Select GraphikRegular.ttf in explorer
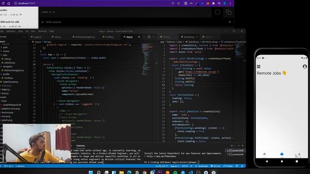The width and height of the screenshot is (310, 174). point(12,105)
